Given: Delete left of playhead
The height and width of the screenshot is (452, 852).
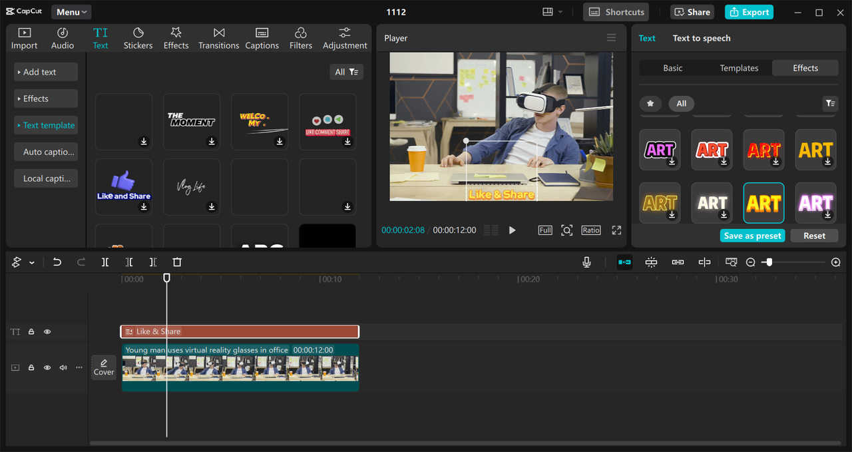Looking at the screenshot, I should (x=129, y=262).
